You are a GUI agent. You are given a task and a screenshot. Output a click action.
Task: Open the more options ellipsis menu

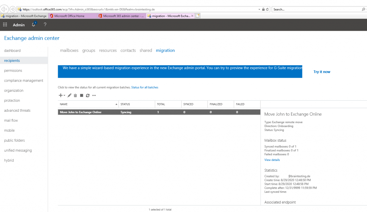point(94,95)
